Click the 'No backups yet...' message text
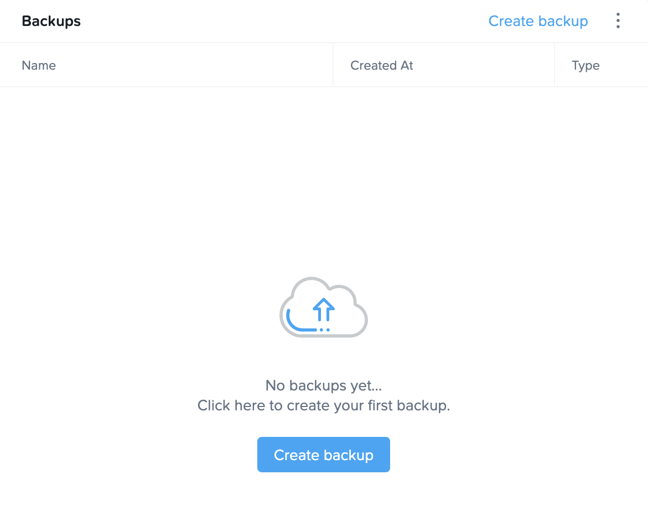 324,385
